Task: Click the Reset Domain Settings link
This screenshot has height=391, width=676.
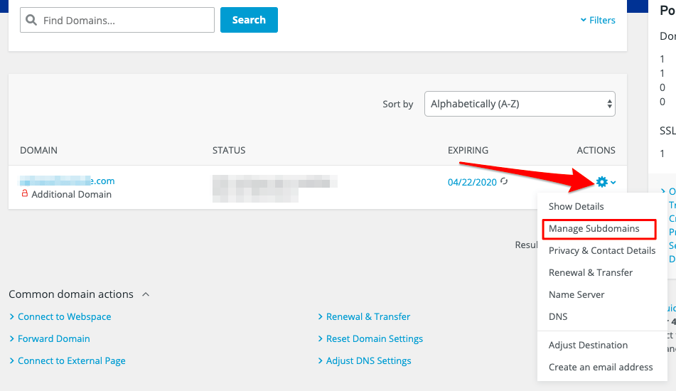Action: click(374, 339)
